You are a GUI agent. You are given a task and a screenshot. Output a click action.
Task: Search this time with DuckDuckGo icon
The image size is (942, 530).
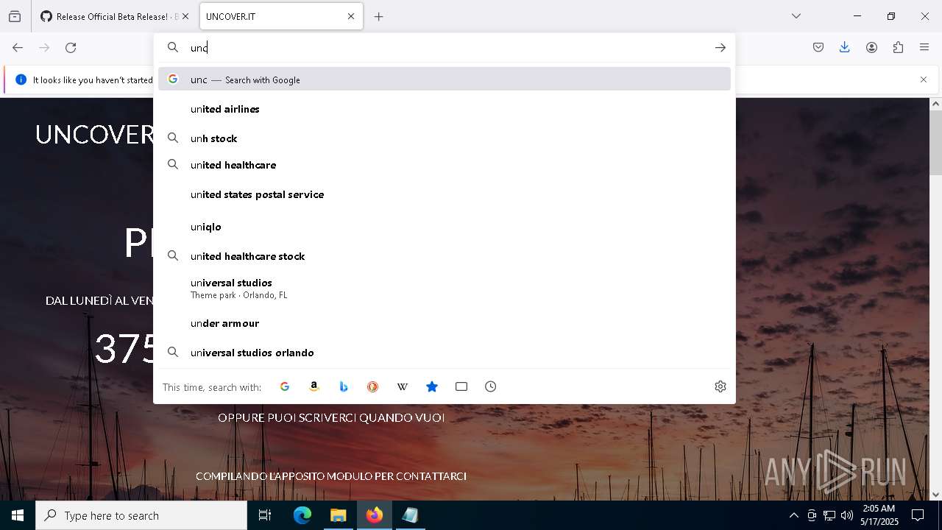tap(373, 386)
